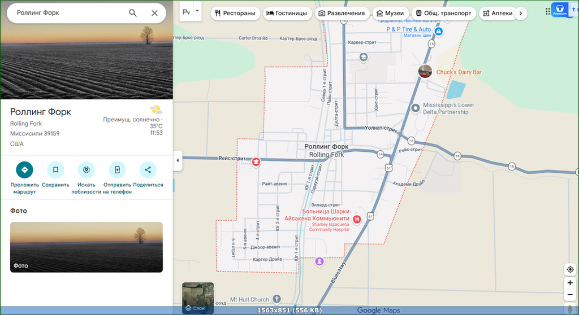Clear search with the X icon
579x315 pixels.
pyautogui.click(x=155, y=13)
